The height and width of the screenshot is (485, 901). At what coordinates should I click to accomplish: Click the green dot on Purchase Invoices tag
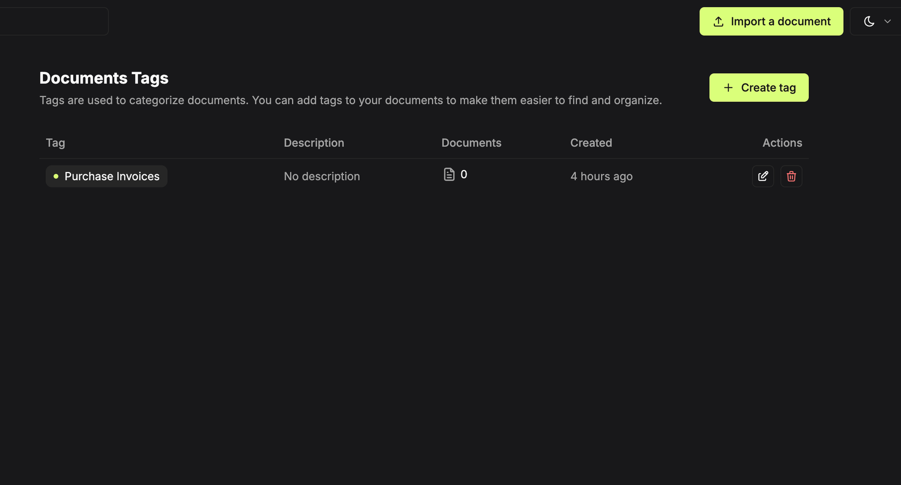(x=56, y=176)
